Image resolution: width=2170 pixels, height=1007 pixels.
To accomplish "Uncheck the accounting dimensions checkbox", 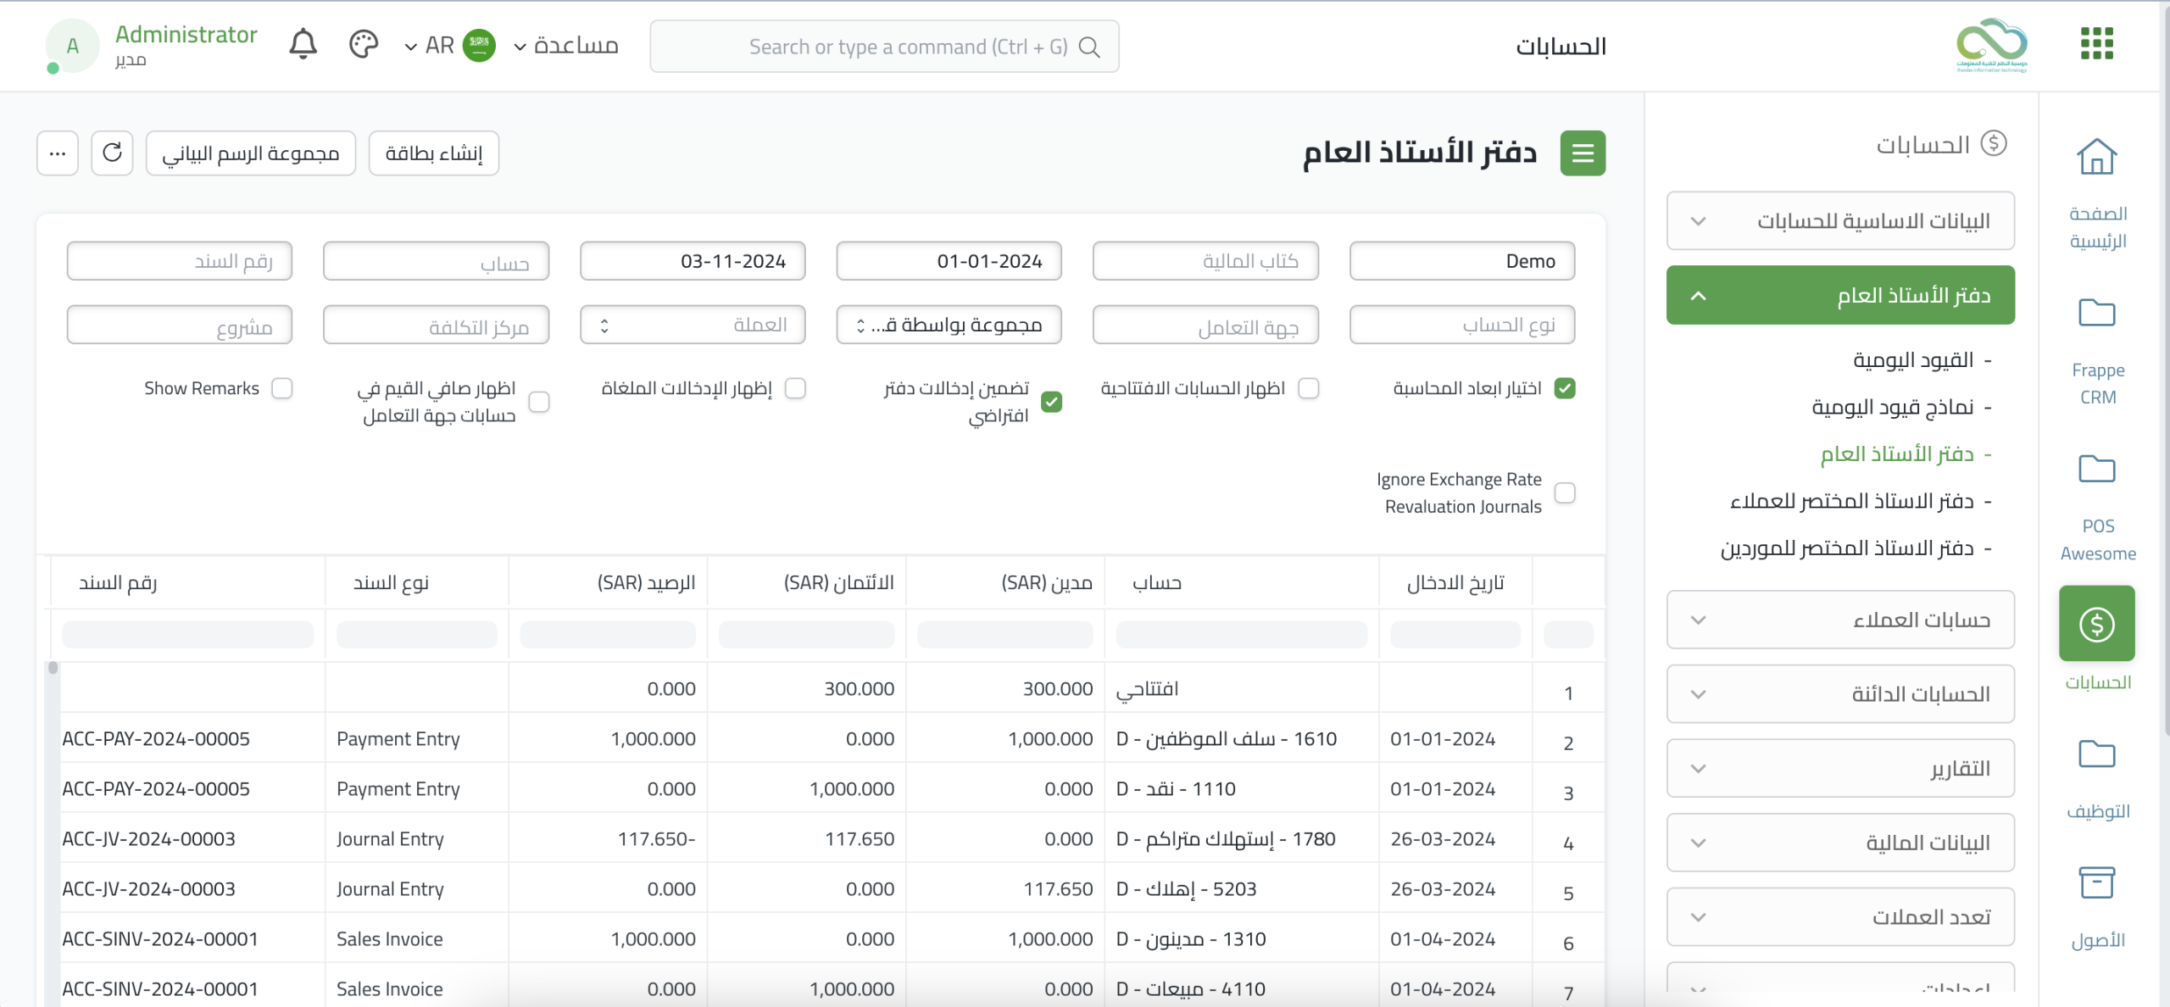I will point(1565,388).
